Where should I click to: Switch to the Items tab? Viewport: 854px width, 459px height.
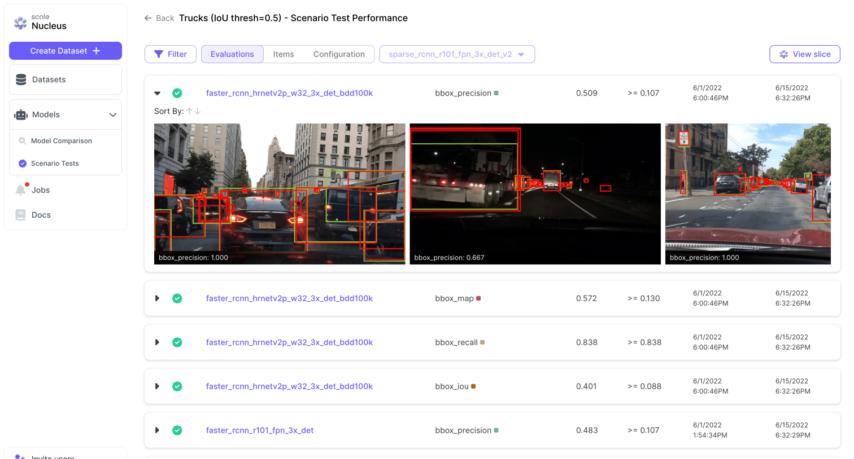(284, 54)
